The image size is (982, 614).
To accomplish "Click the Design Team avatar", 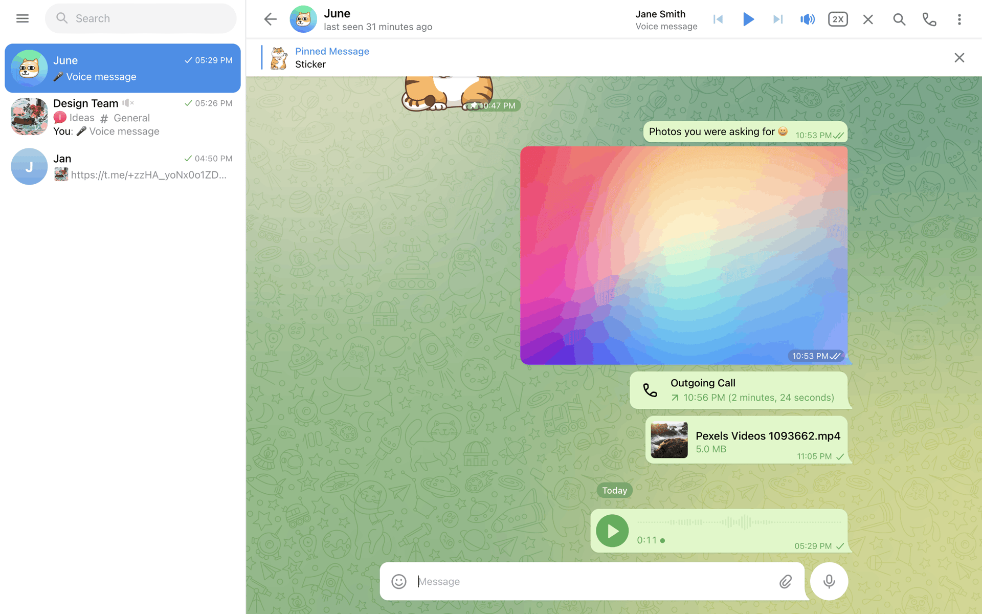I will (x=29, y=117).
